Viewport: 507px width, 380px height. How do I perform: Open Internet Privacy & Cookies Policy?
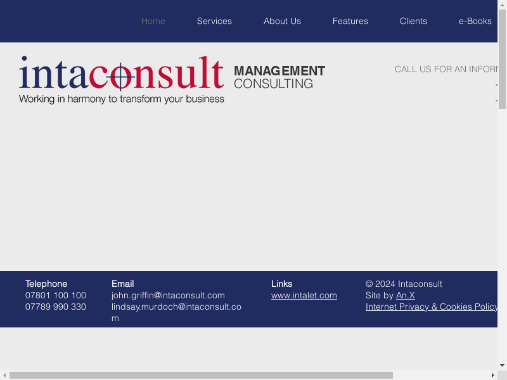431,307
